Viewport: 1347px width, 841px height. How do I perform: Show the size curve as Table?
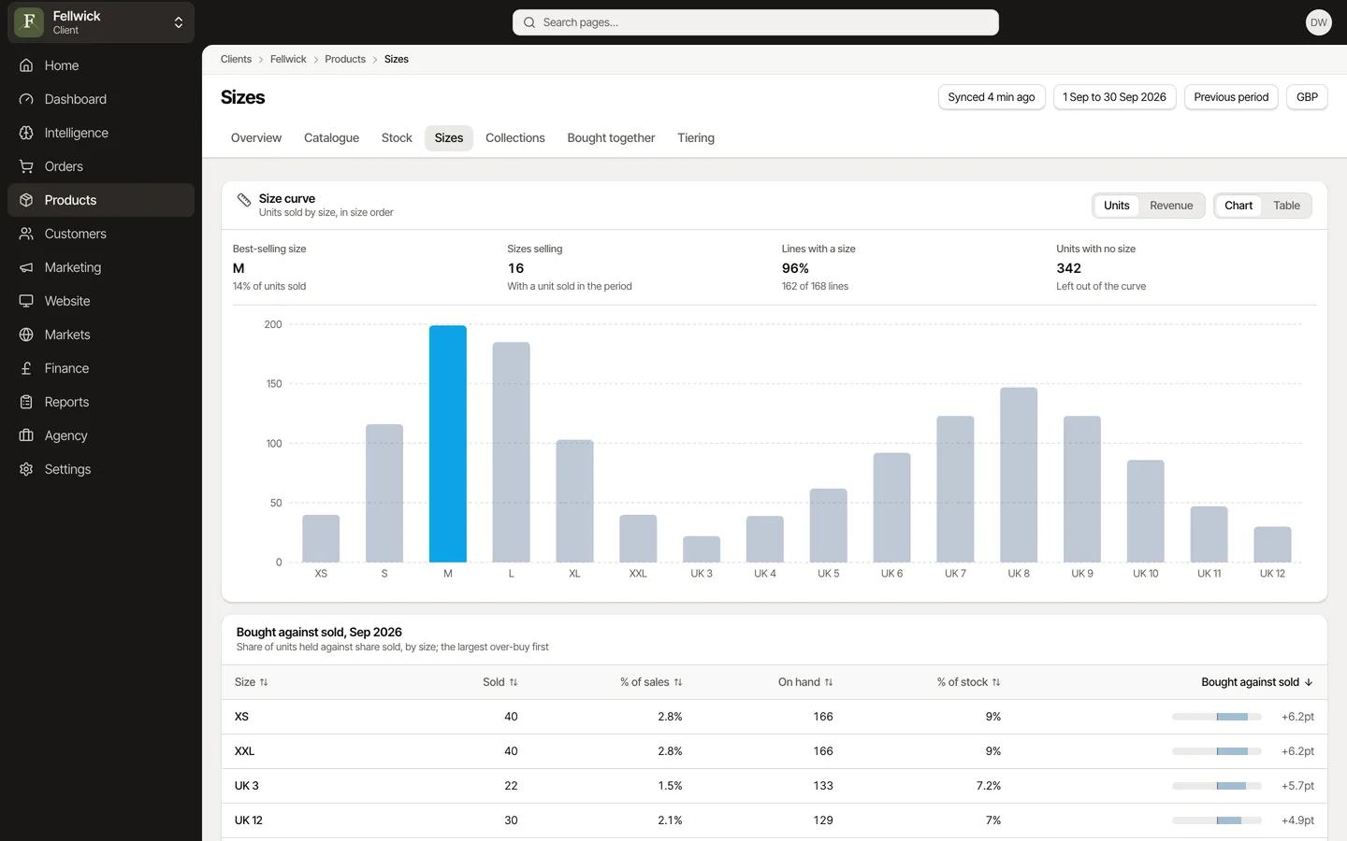tap(1286, 206)
